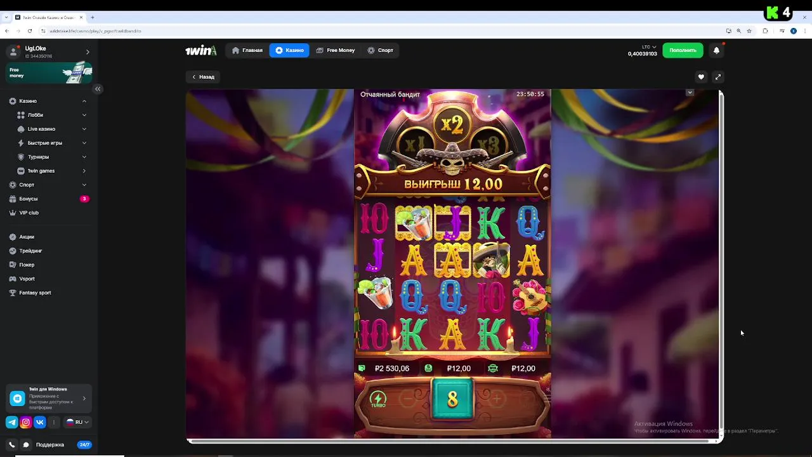This screenshot has width=812, height=457.
Task: Call support via the phone icon
Action: [x=11, y=445]
